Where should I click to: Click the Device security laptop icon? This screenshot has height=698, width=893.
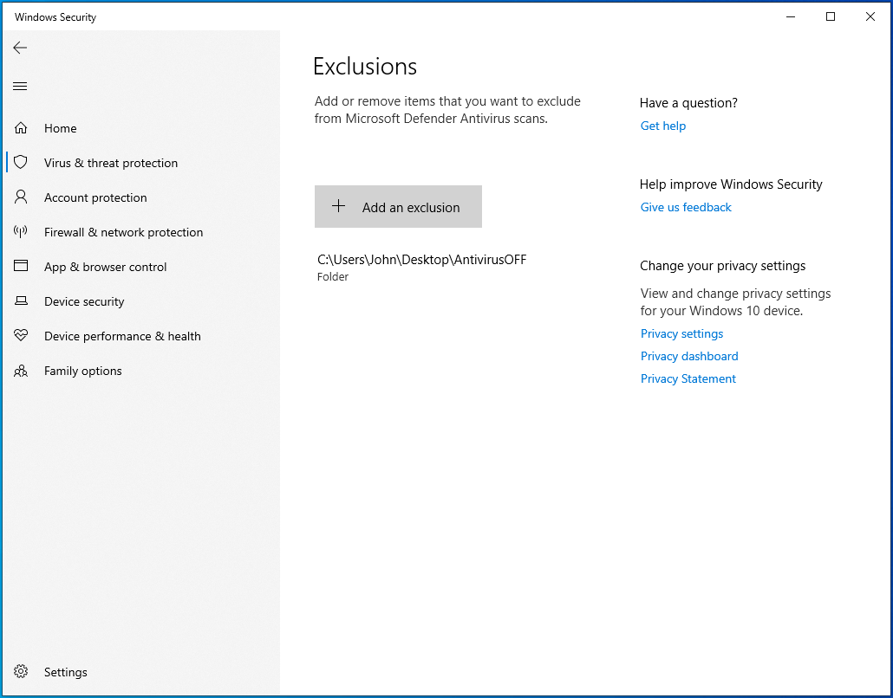point(21,301)
